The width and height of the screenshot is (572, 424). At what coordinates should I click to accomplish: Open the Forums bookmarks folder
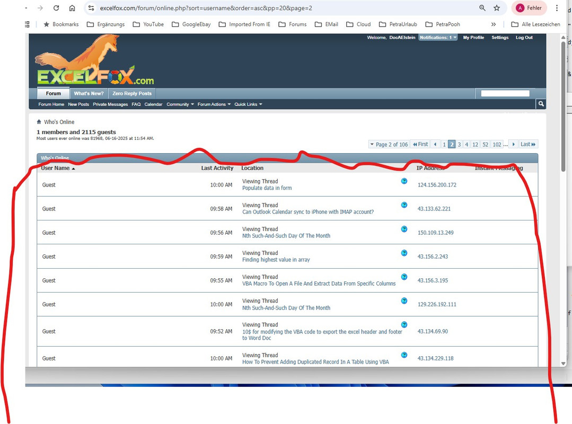(293, 24)
